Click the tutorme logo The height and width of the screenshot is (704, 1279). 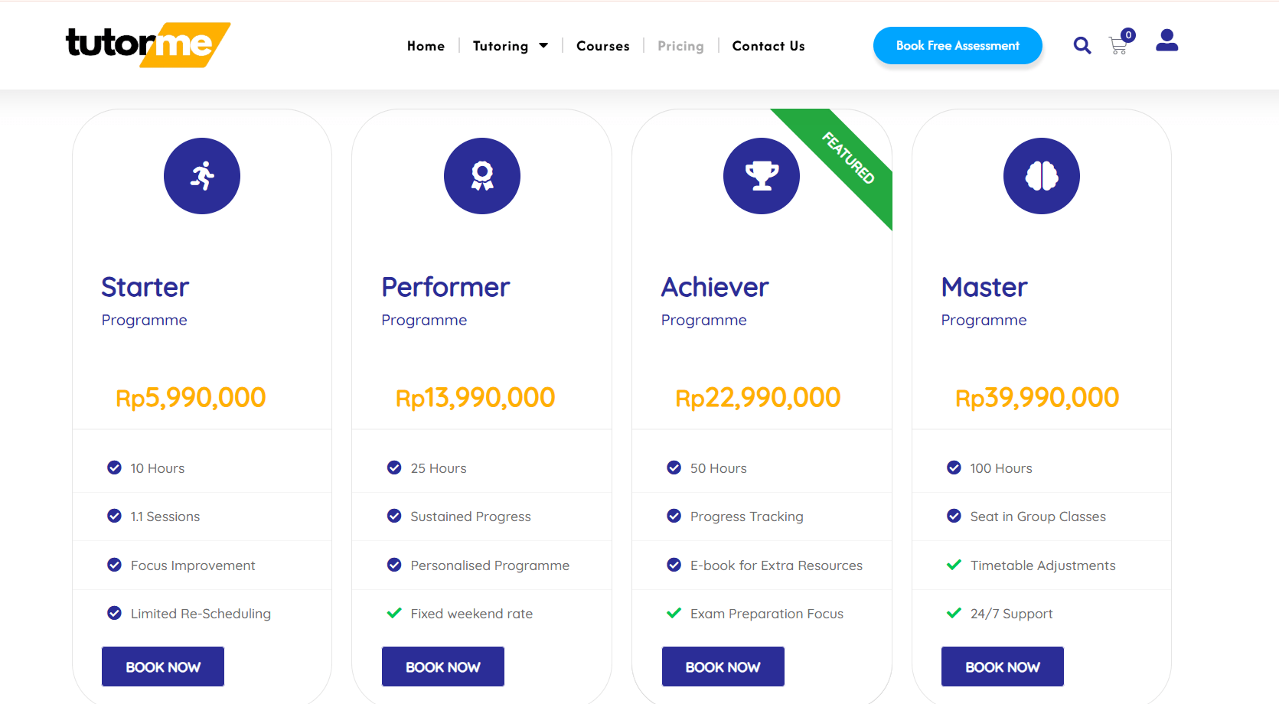[x=148, y=44]
